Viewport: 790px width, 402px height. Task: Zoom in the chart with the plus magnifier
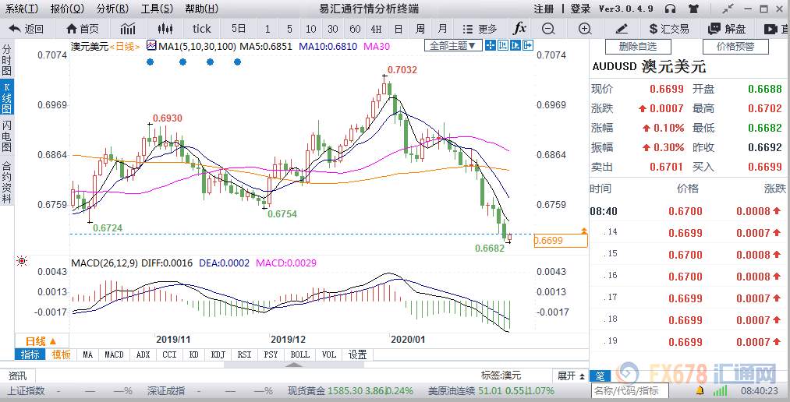point(584,29)
